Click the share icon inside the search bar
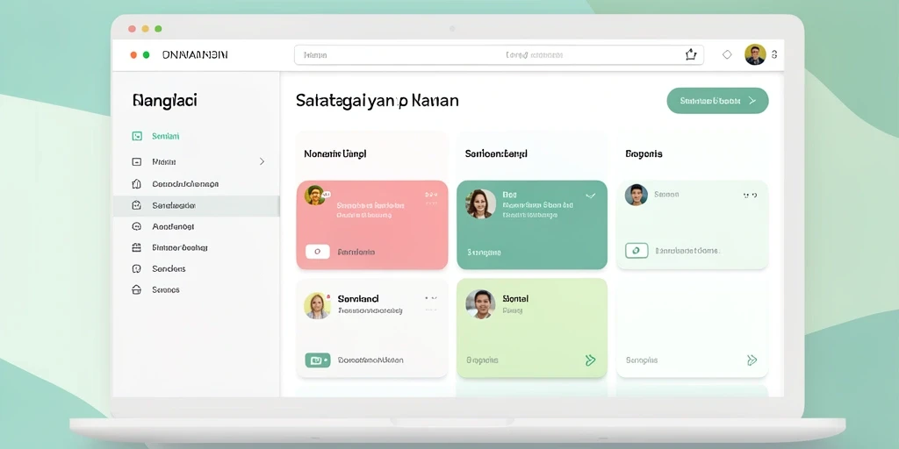The height and width of the screenshot is (449, 899). pyautogui.click(x=691, y=55)
